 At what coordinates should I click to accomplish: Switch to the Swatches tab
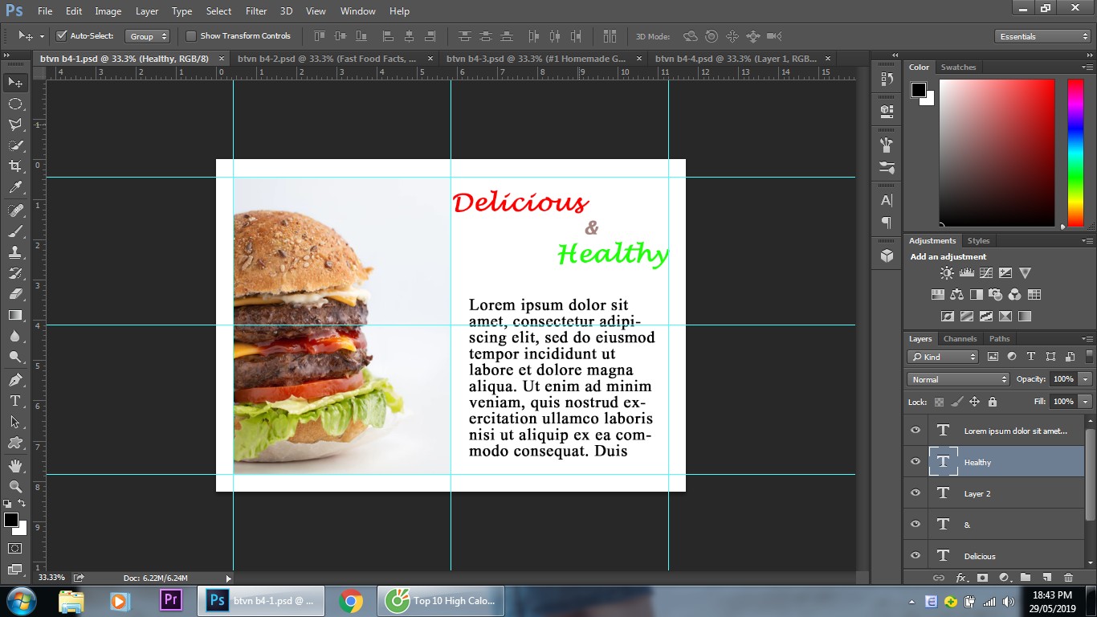click(x=958, y=67)
